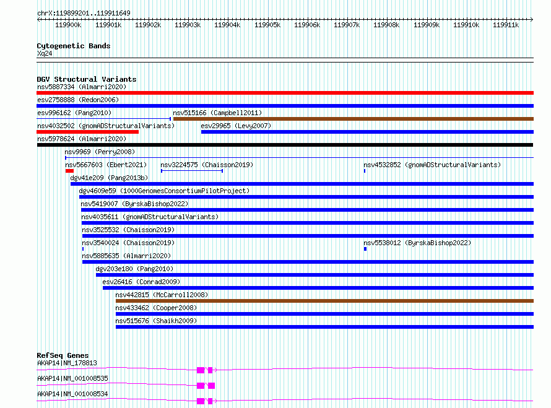Select the esv2758888 (Redon2006) label
The height and width of the screenshot is (408, 551).
[78, 100]
